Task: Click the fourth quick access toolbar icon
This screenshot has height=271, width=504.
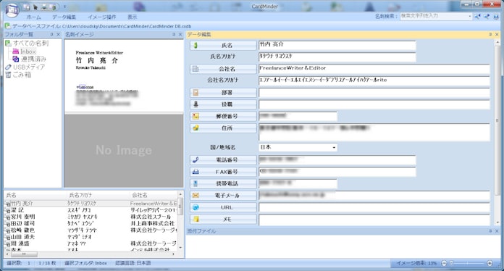Action: (54, 7)
